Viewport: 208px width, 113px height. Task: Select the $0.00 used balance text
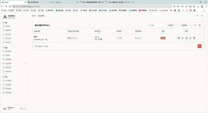69,38
